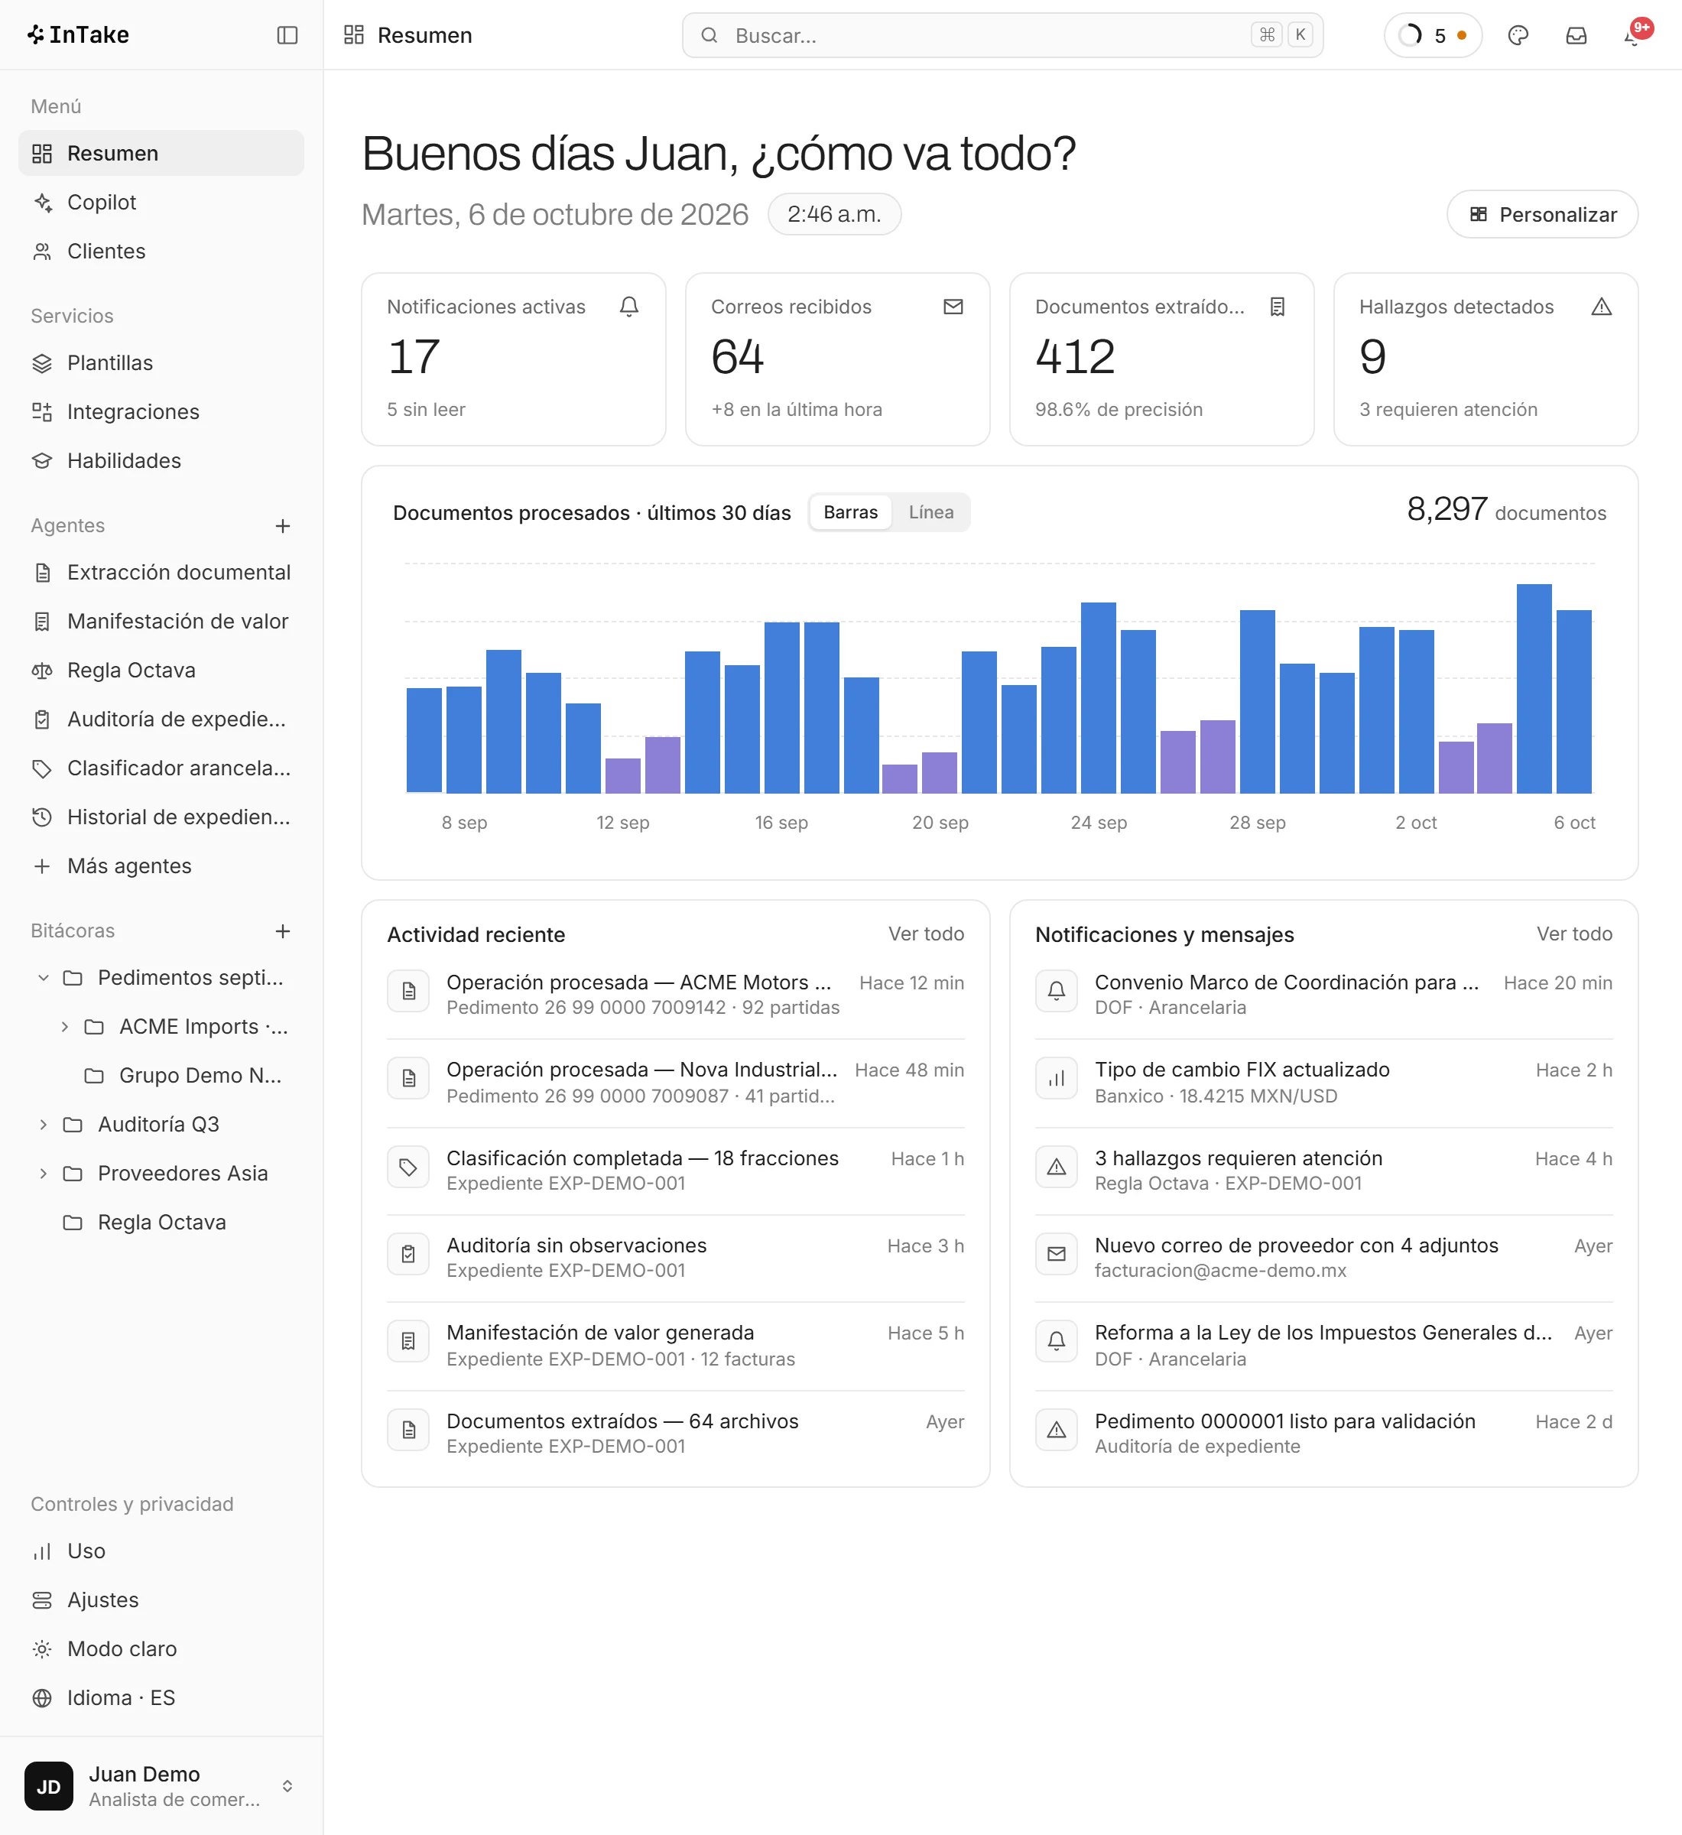Add a new bitácora with plus icon
Screen dimensions: 1682x1835
(x=283, y=930)
